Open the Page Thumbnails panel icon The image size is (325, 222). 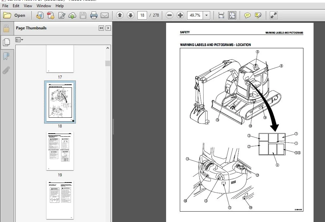(x=7, y=42)
